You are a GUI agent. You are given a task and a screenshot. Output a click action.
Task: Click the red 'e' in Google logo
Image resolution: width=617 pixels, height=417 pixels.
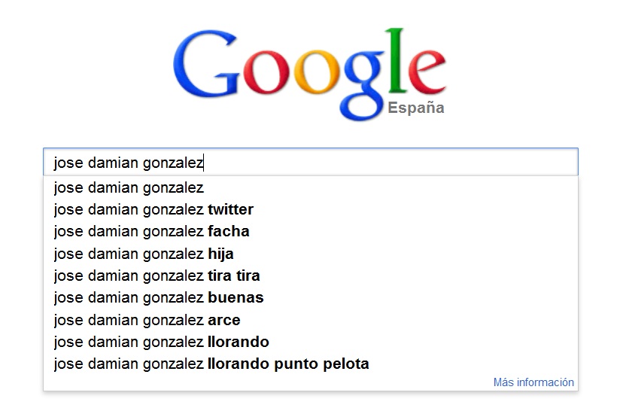point(427,72)
